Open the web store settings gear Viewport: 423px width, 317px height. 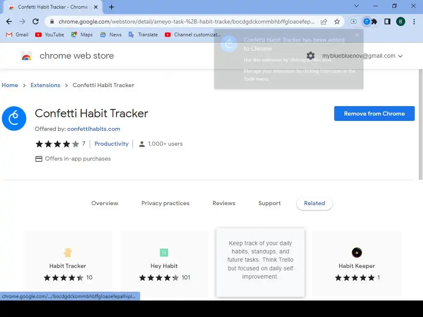311,56
